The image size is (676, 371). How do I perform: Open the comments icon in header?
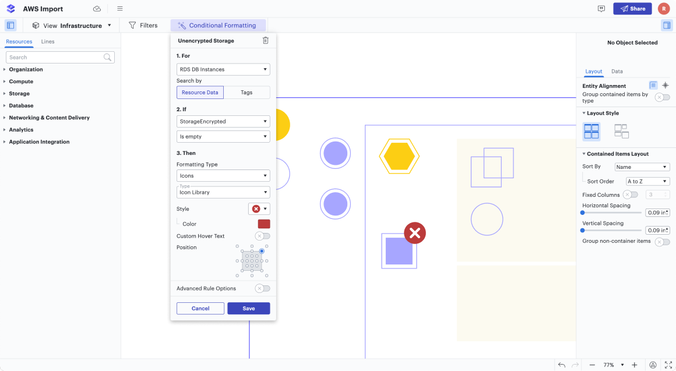(601, 9)
